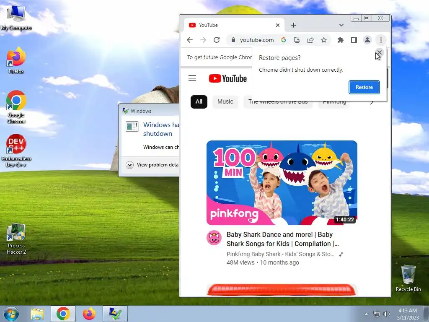
Task: Open the Baby Shark video thumbnail
Action: [282, 183]
